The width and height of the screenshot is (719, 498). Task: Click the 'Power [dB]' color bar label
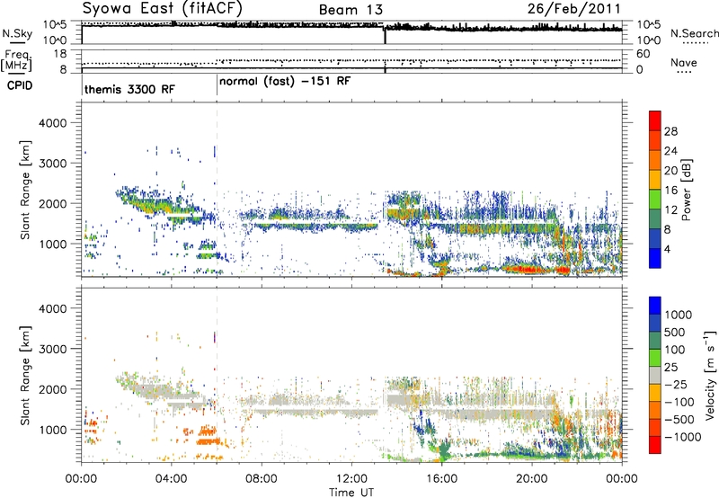(x=686, y=190)
